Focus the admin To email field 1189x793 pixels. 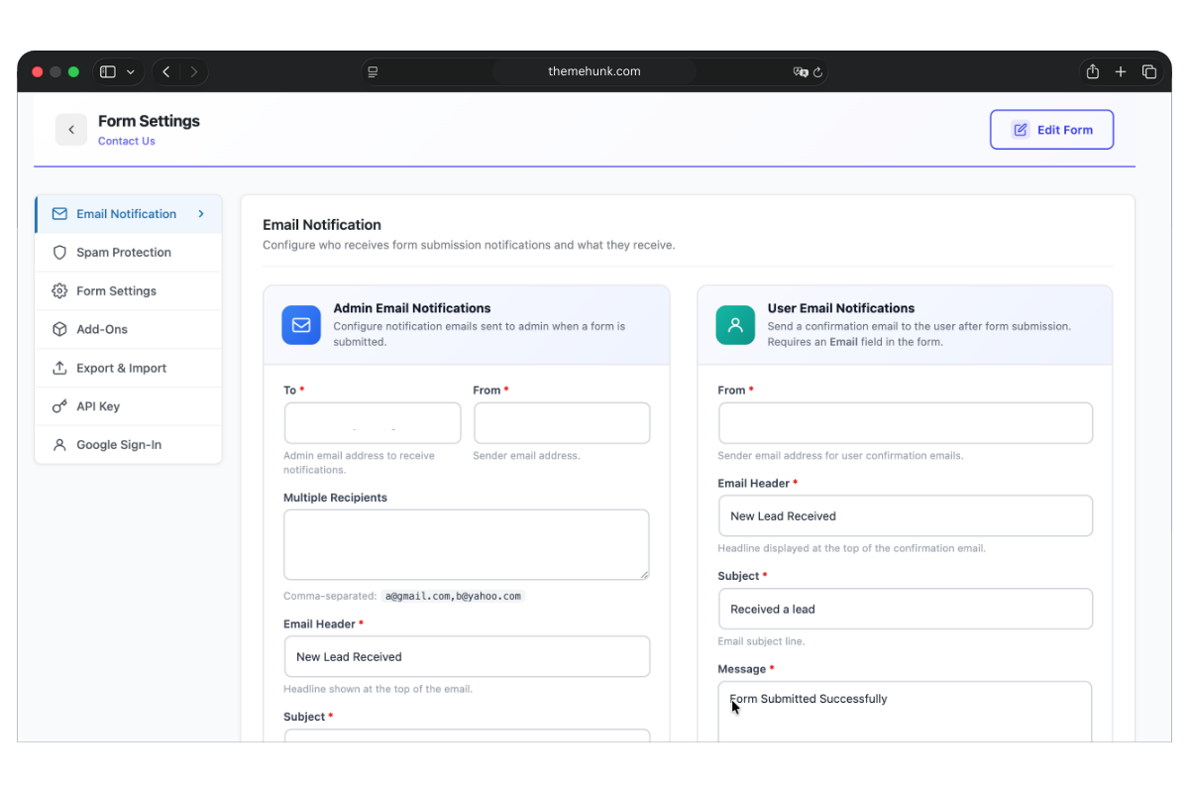click(373, 423)
